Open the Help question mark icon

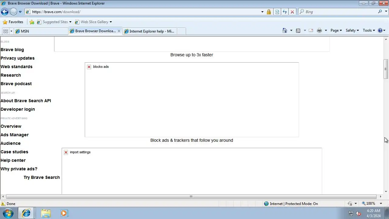point(380,30)
